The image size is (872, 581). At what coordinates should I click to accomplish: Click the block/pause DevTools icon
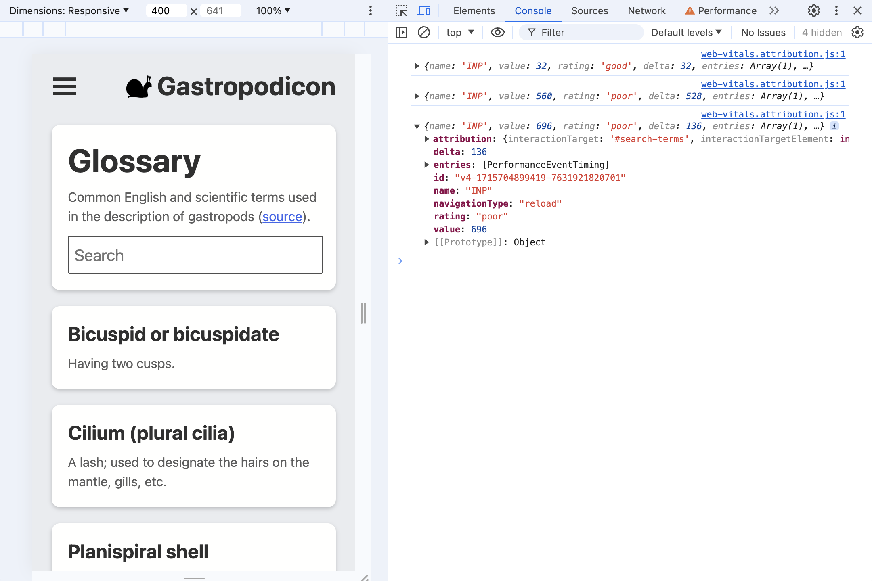[x=422, y=31]
